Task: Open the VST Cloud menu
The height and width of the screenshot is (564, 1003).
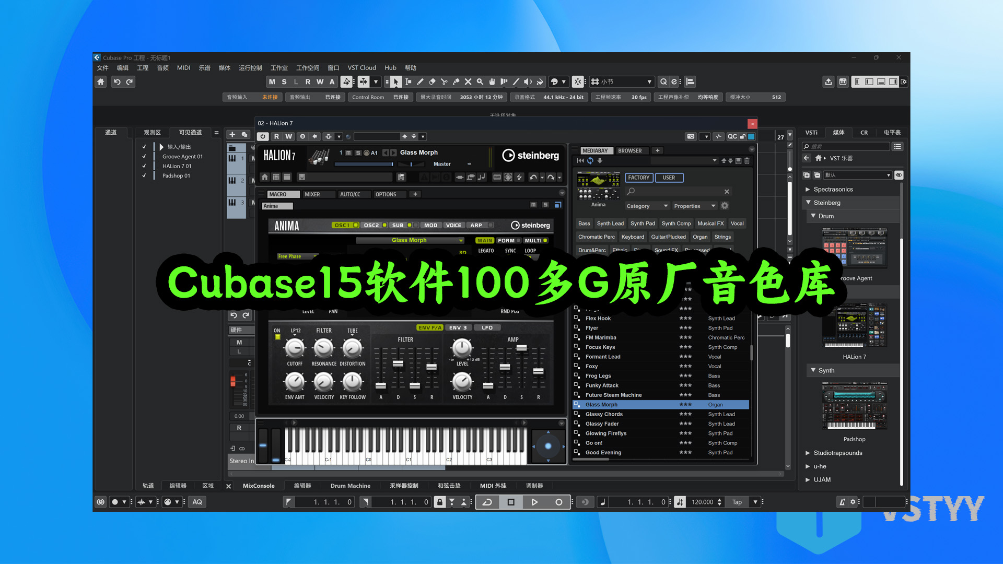Action: pos(362,67)
